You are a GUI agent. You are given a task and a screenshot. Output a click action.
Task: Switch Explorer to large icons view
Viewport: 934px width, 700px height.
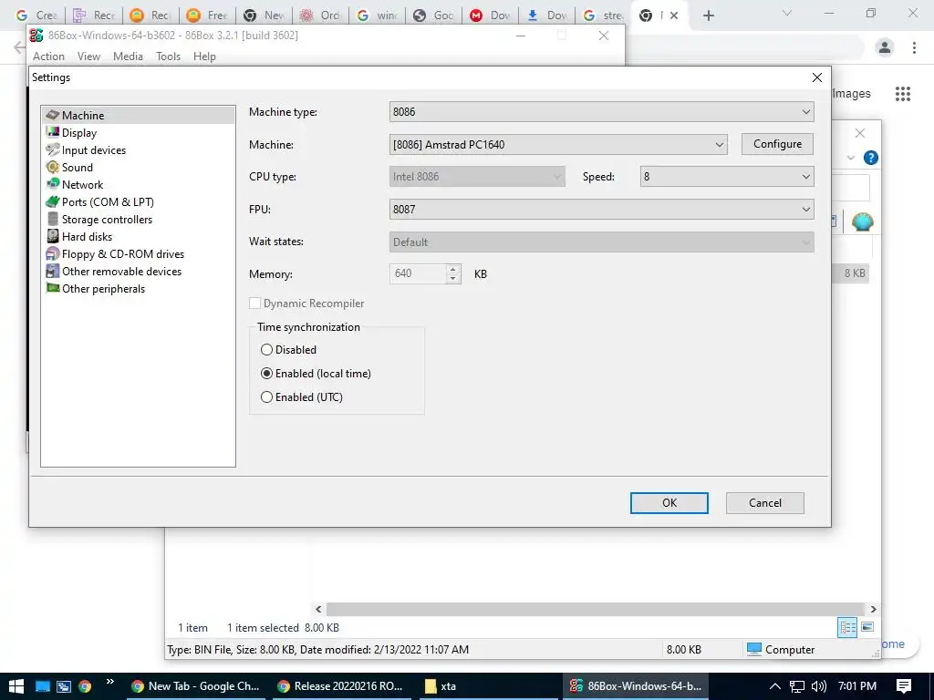[x=867, y=627]
